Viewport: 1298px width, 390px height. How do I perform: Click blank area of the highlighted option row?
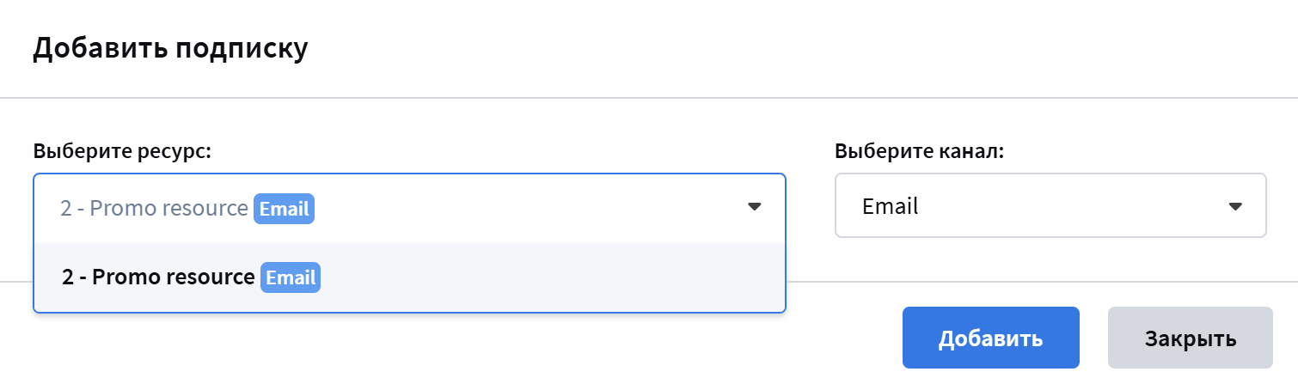(x=550, y=278)
